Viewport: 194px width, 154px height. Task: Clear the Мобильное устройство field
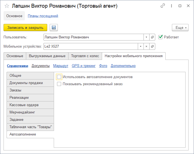pos(146,46)
